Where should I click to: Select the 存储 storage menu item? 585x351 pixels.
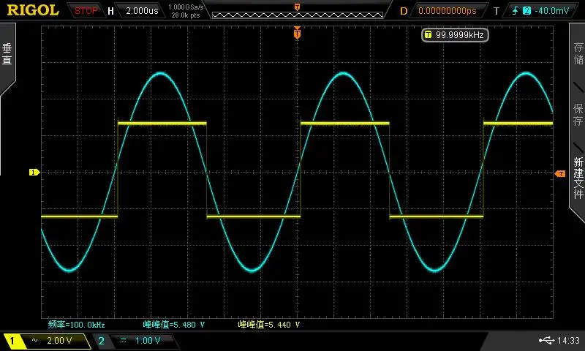578,53
